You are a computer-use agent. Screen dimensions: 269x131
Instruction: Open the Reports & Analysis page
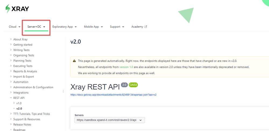tap(25, 71)
